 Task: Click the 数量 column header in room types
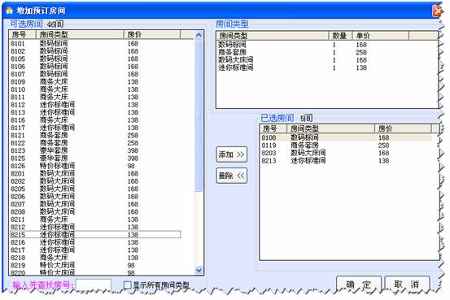(340, 36)
